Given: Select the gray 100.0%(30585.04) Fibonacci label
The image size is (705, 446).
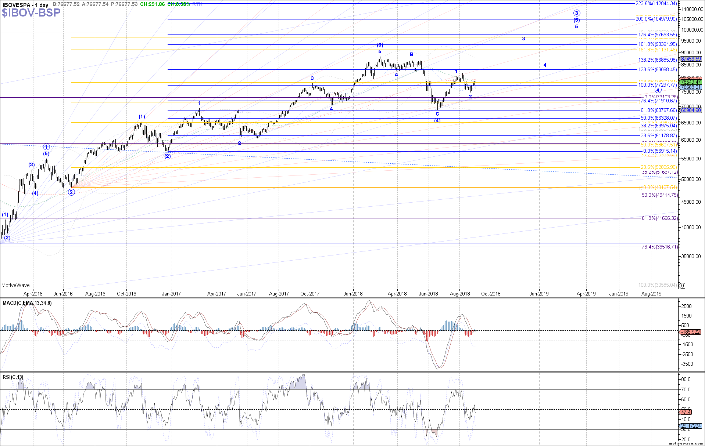Looking at the screenshot, I should click(658, 285).
